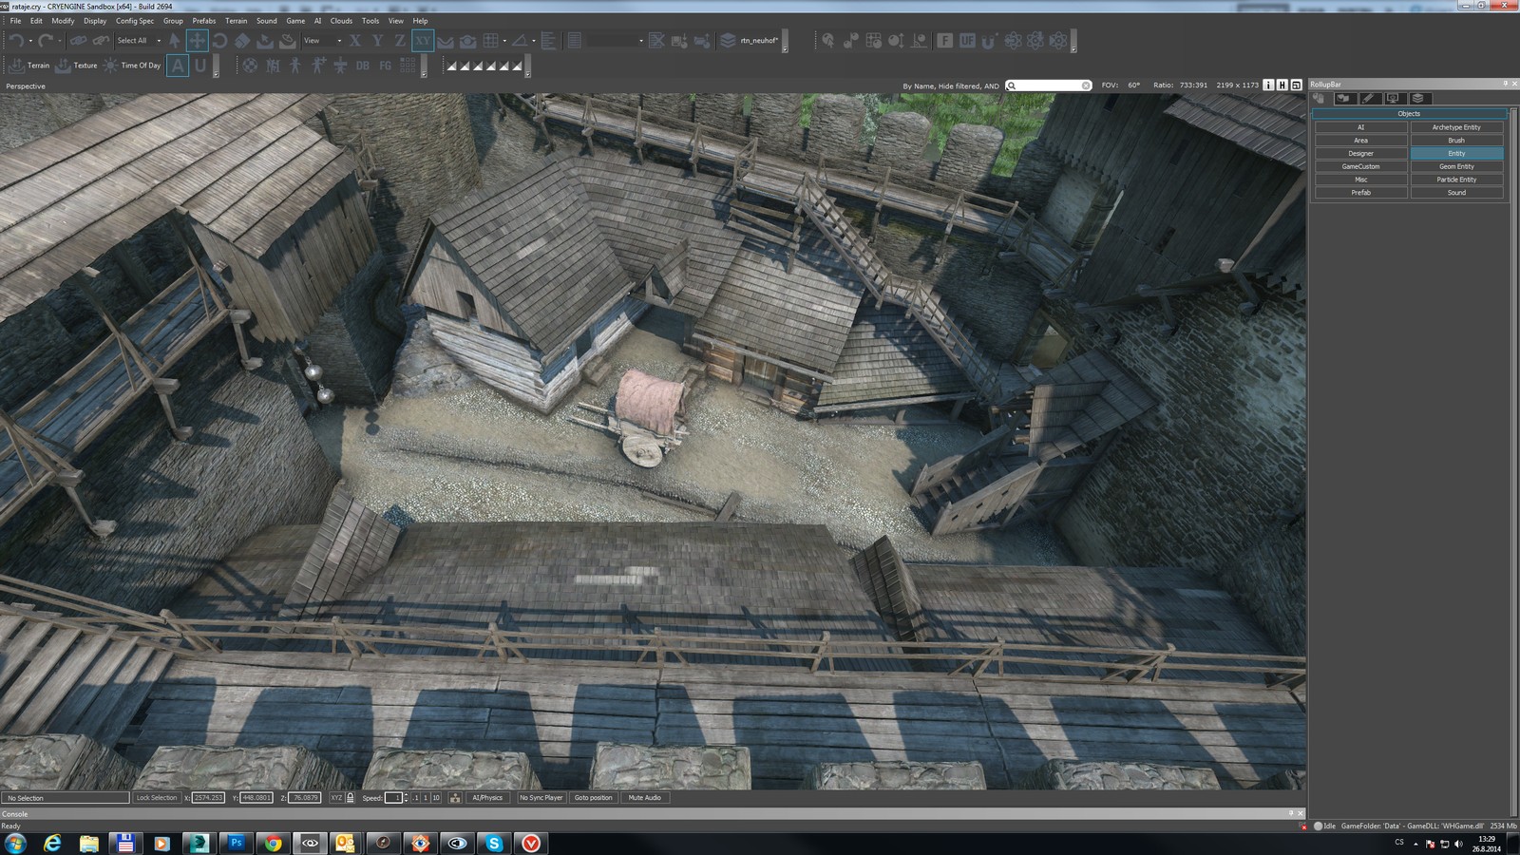Open the Time Of Day editor

[x=132, y=66]
